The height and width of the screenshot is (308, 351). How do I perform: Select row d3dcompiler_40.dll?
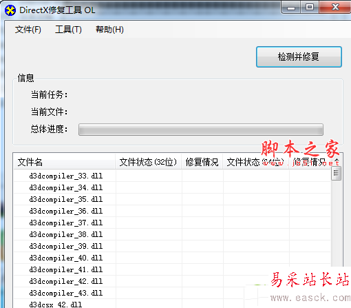pyautogui.click(x=172, y=258)
